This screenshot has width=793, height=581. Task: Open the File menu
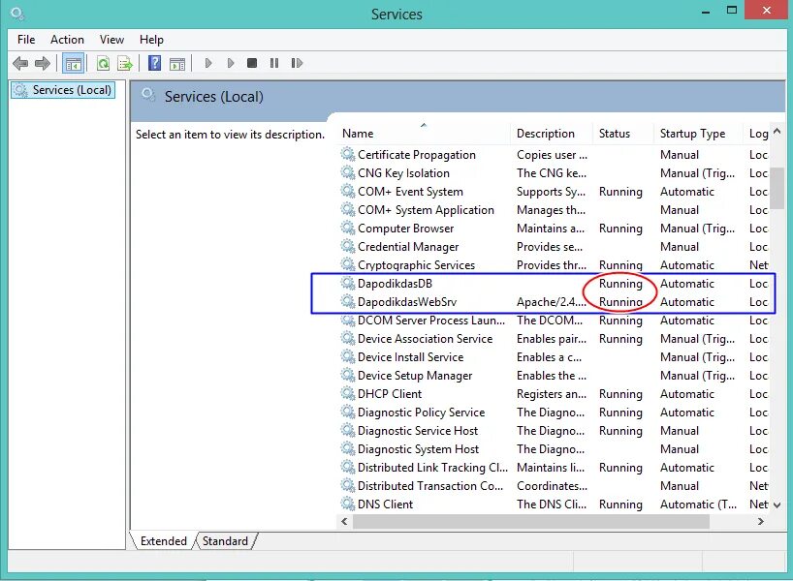26,40
